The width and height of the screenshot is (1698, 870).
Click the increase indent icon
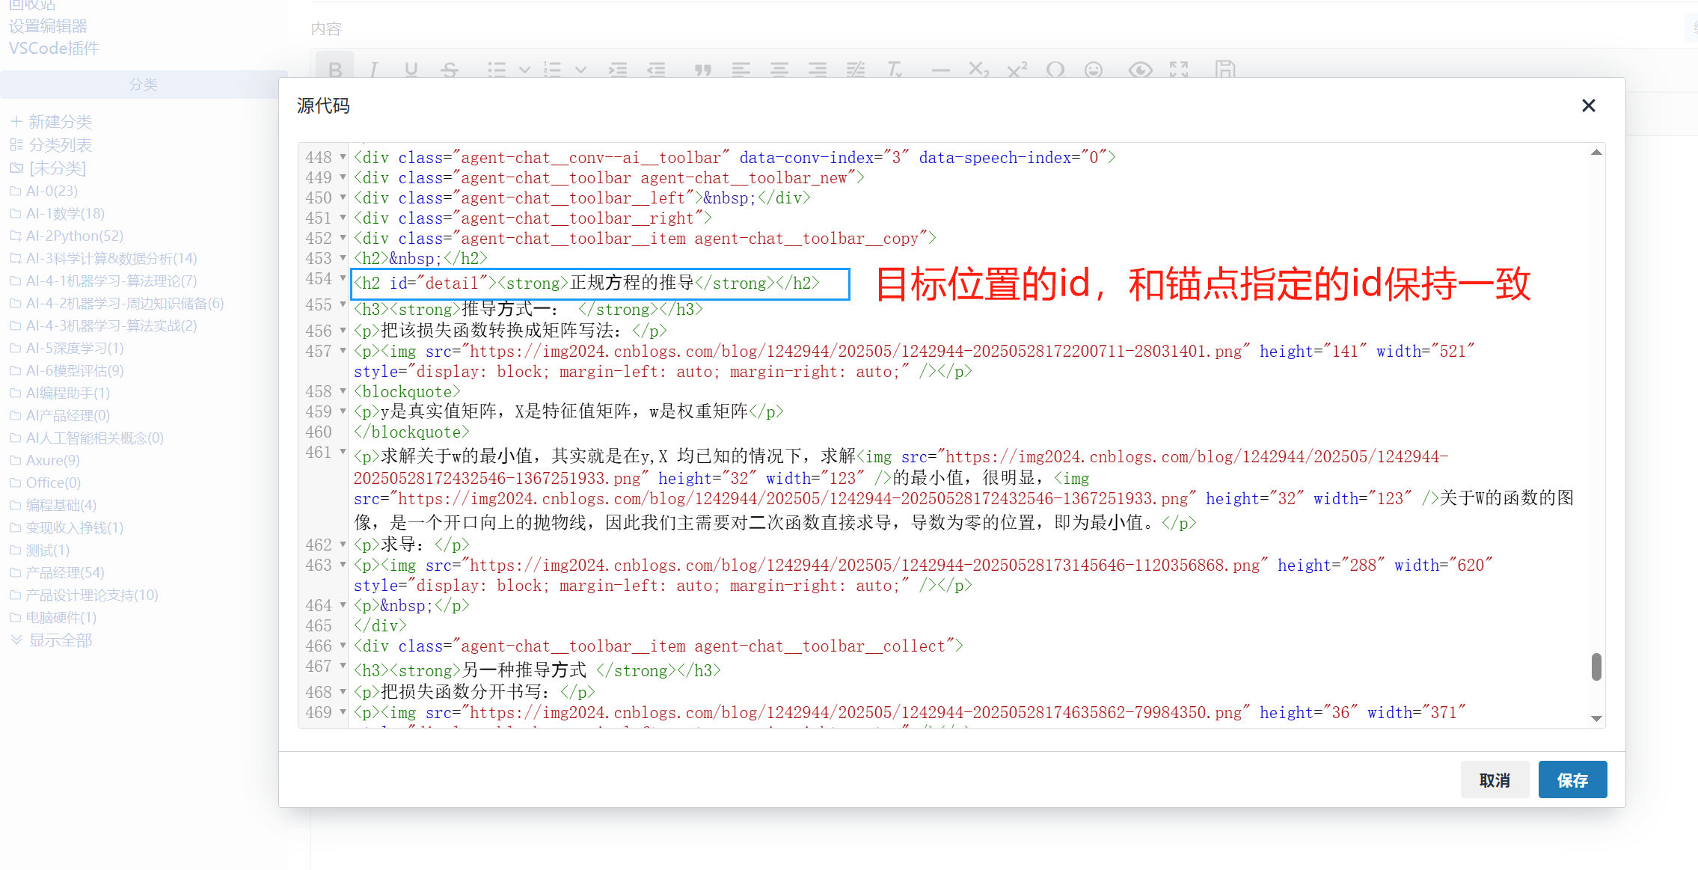pyautogui.click(x=618, y=70)
